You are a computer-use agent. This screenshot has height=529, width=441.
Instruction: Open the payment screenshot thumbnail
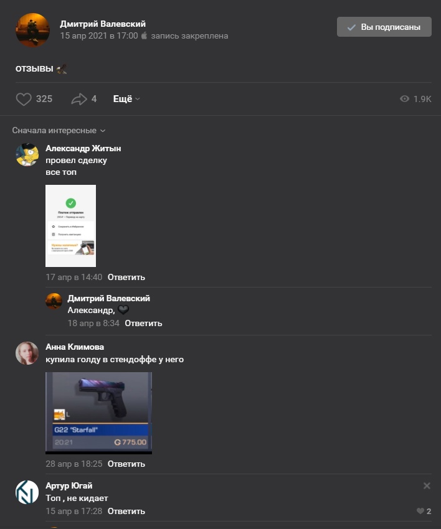[x=70, y=226]
